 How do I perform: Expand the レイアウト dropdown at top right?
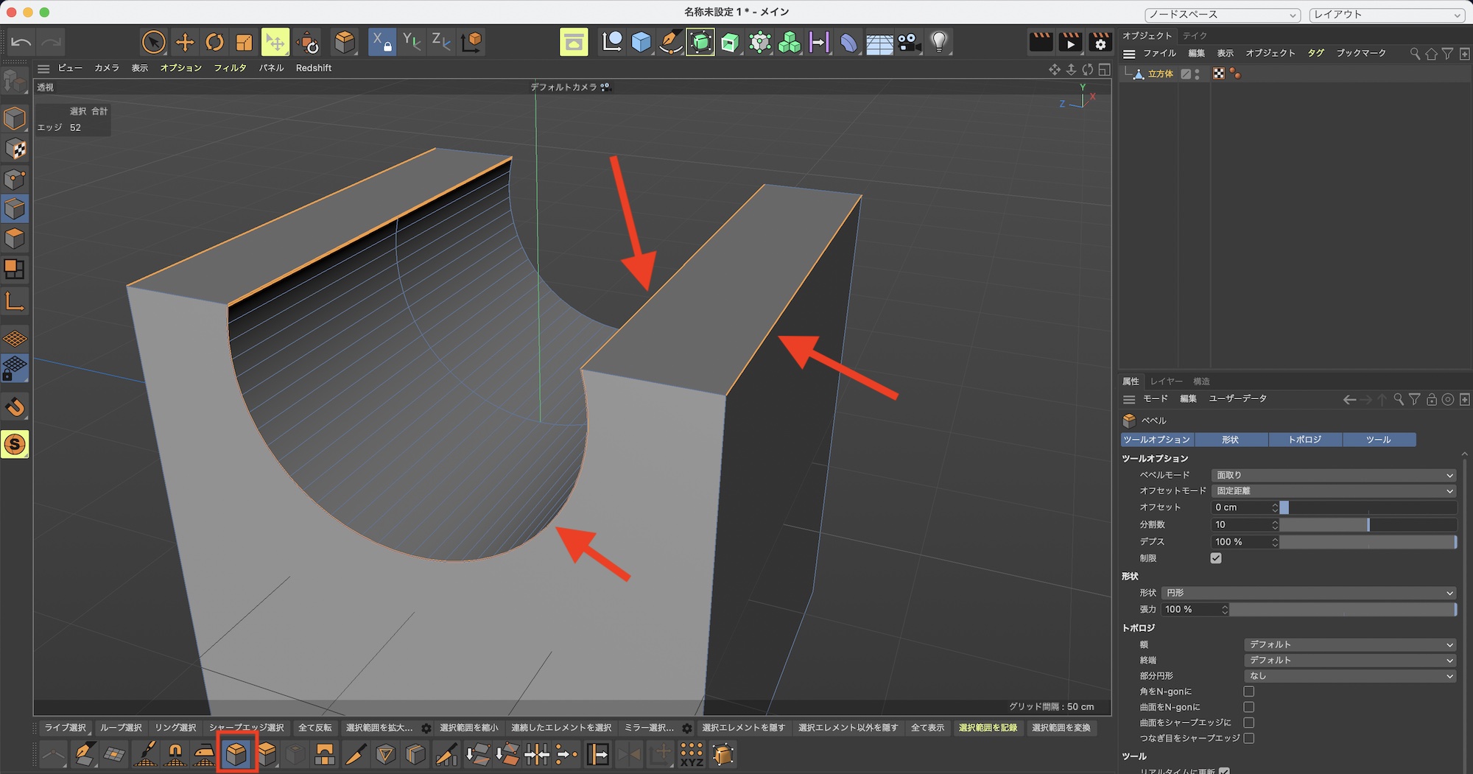pyautogui.click(x=1387, y=15)
